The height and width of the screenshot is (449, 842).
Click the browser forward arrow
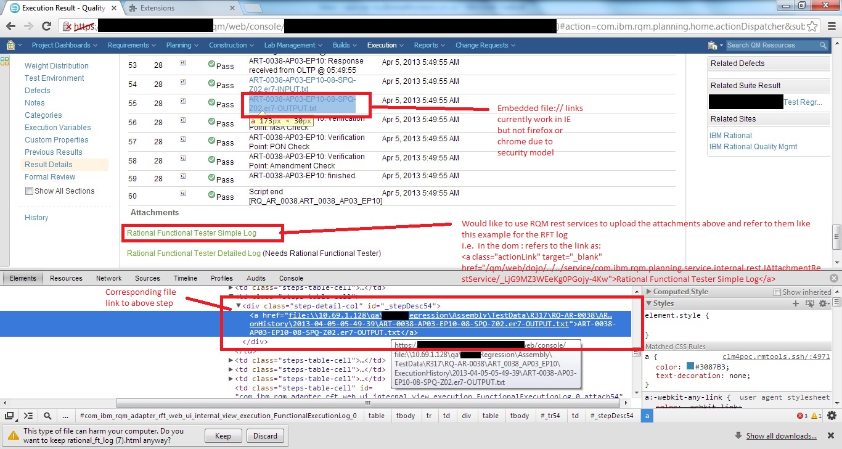[x=28, y=27]
